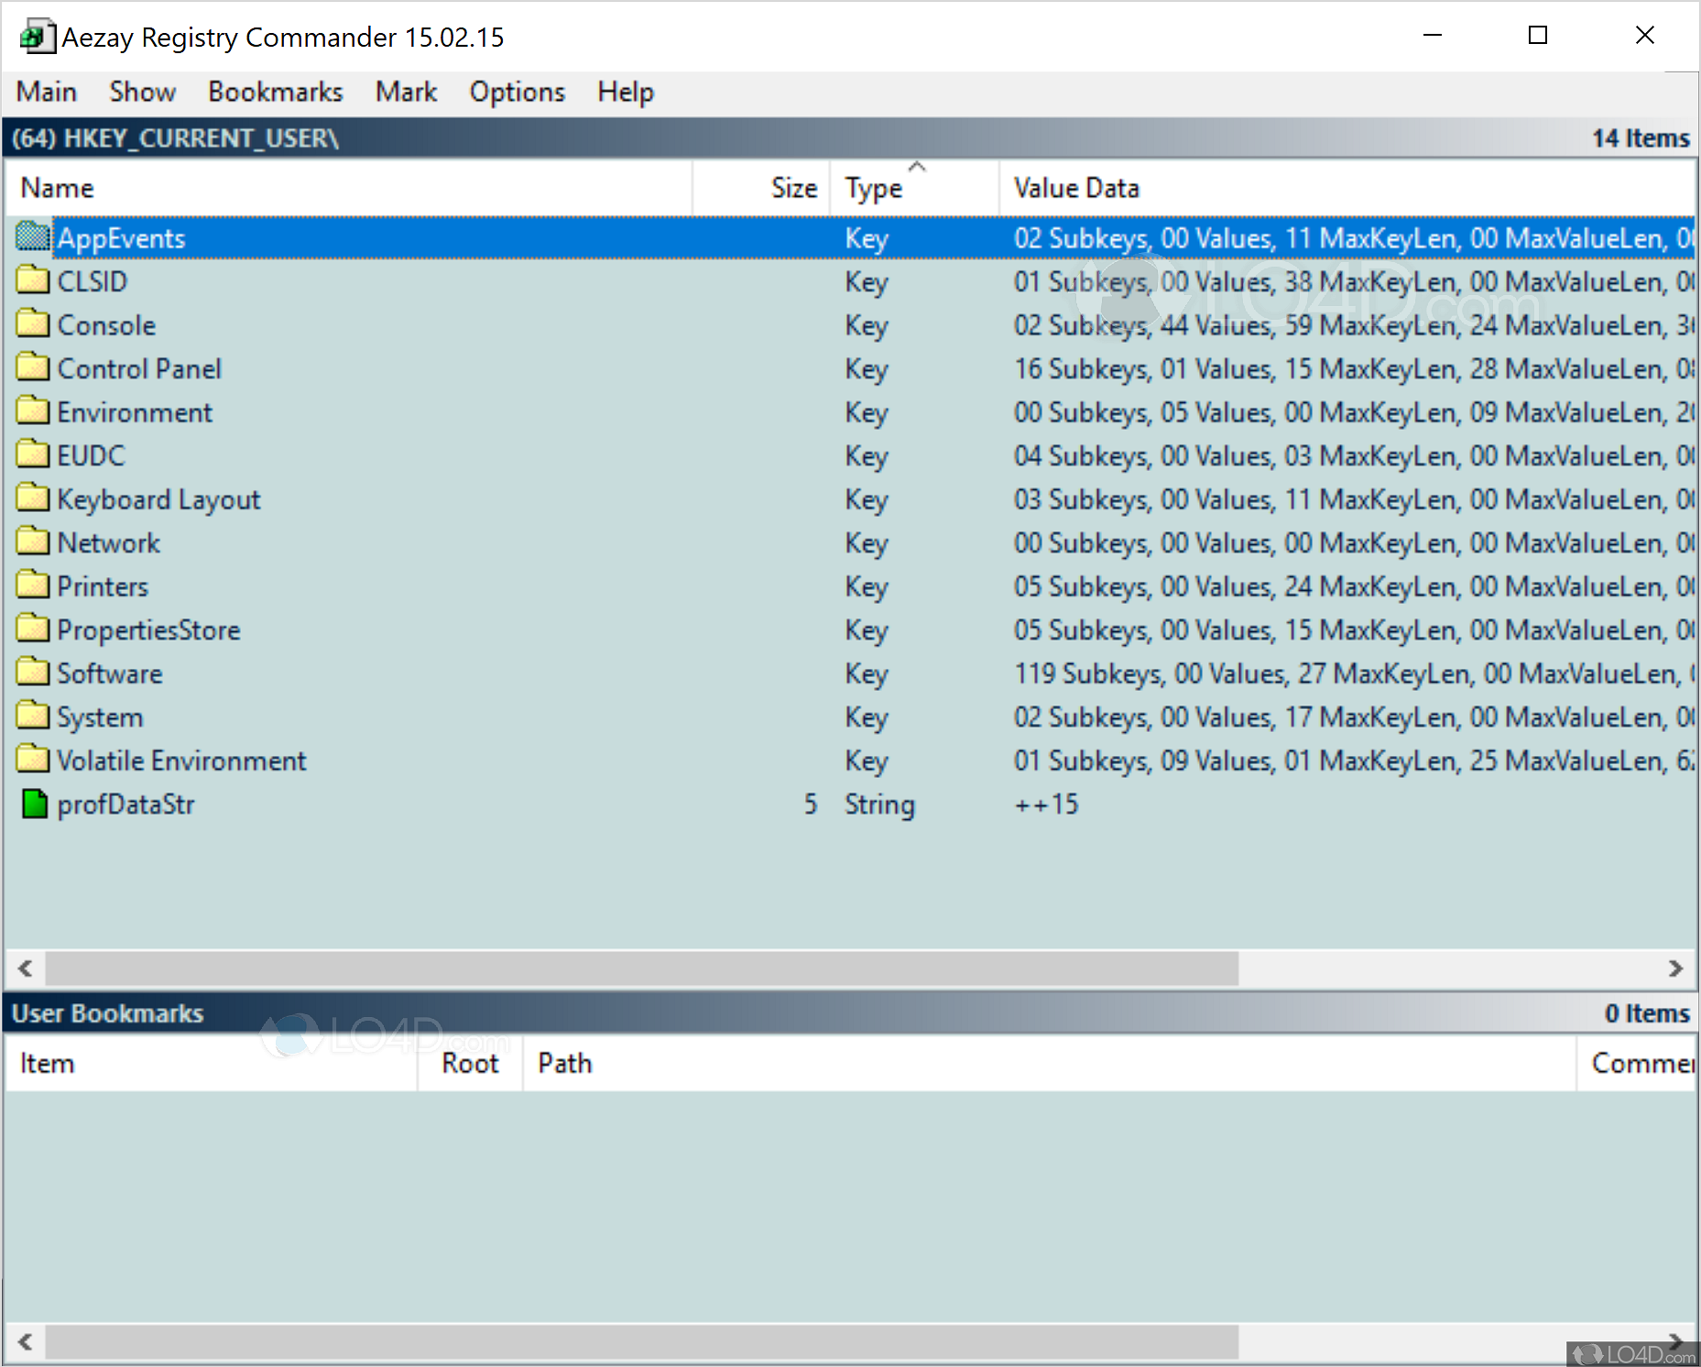Viewport: 1701px width, 1367px height.
Task: Click the Keyboard Layout folder icon
Action: click(33, 498)
